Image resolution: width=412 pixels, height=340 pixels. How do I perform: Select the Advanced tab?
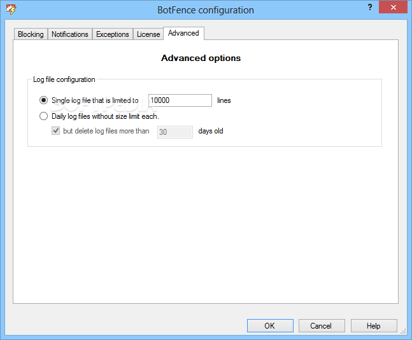183,33
